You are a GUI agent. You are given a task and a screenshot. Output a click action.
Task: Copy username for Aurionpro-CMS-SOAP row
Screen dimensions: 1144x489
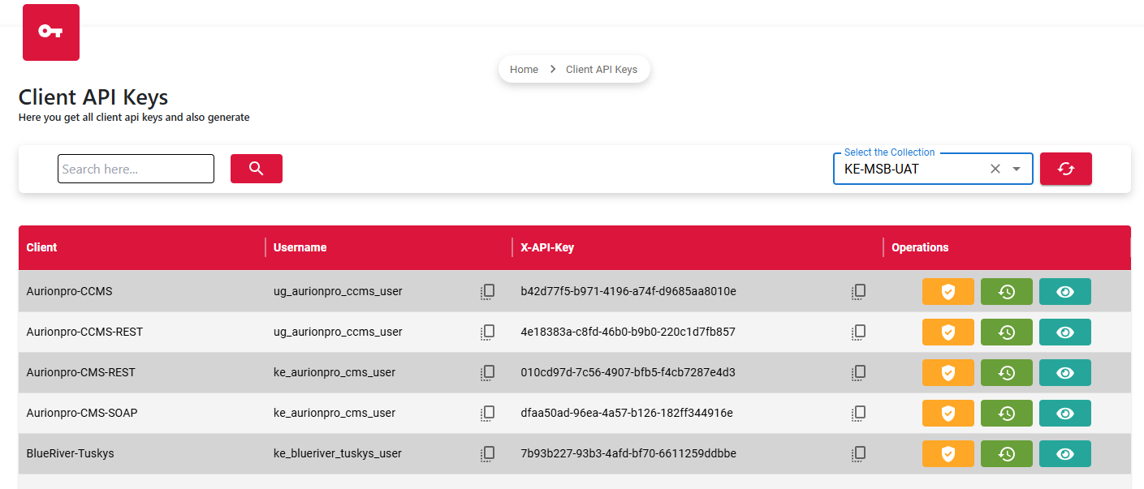coord(488,413)
